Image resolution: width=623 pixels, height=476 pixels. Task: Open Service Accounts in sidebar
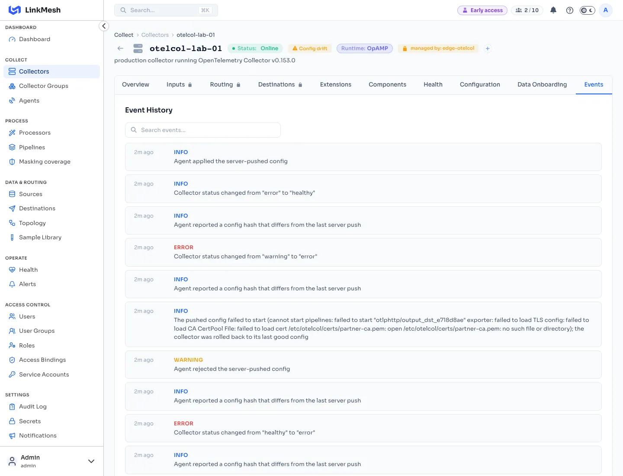pos(51,374)
